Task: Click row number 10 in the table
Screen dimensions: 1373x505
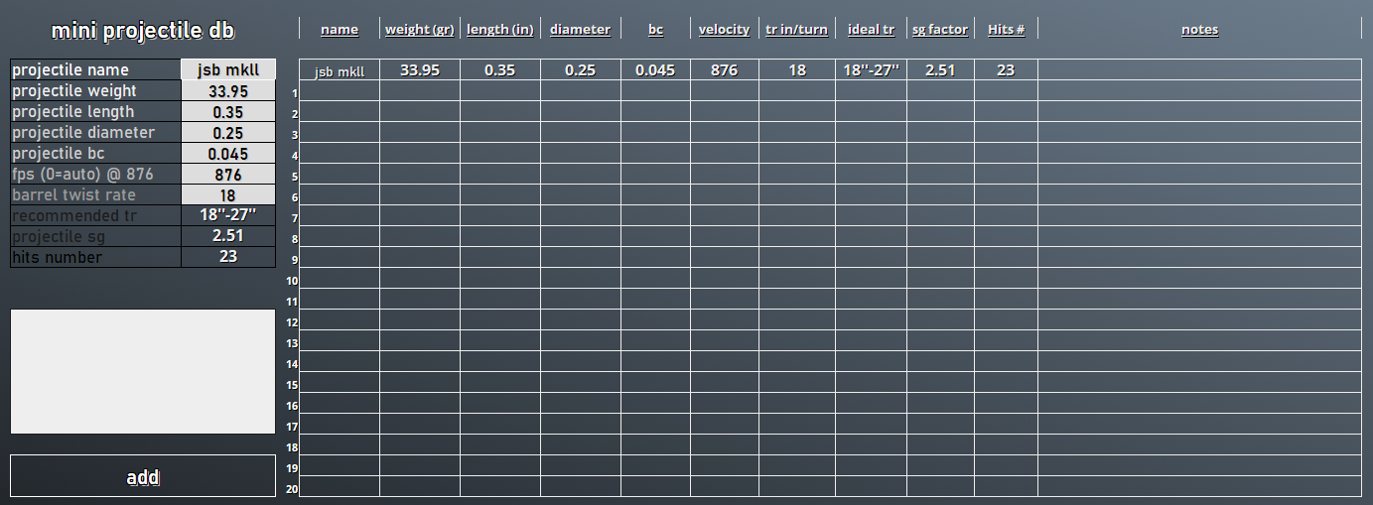Action: pyautogui.click(x=292, y=281)
